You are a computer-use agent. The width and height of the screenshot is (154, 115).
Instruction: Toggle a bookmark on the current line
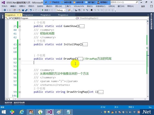tap(92, 10)
